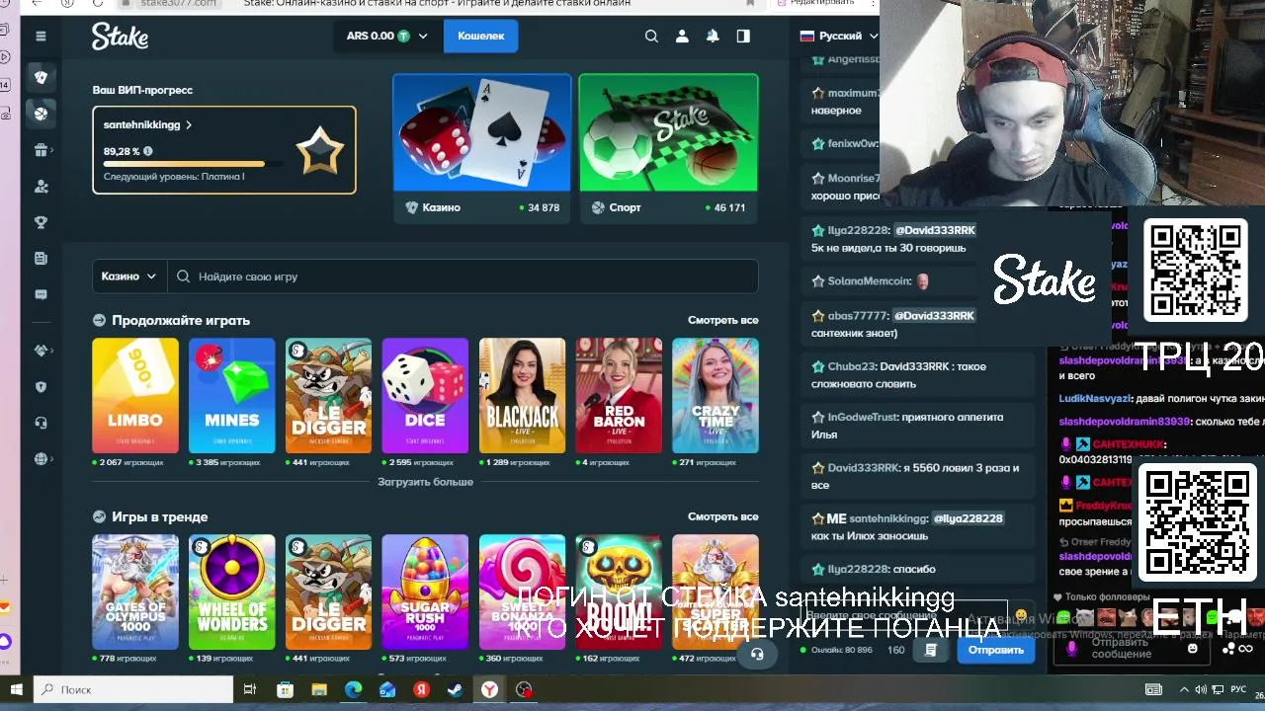Click username Chuba23 in chat
1265x711 pixels.
click(851, 366)
